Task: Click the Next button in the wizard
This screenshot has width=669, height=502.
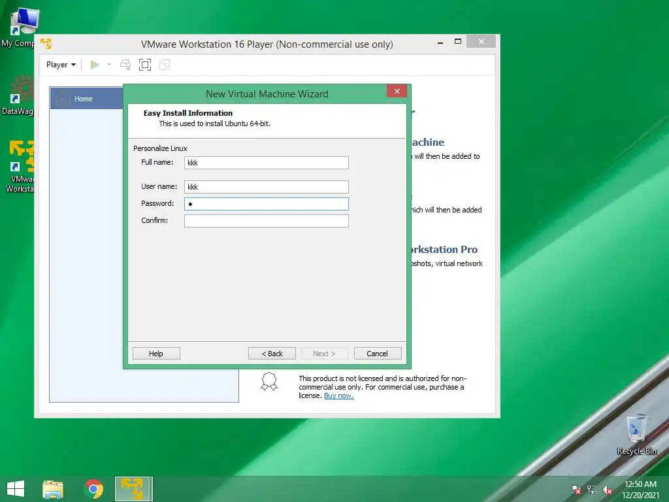Action: (x=324, y=354)
